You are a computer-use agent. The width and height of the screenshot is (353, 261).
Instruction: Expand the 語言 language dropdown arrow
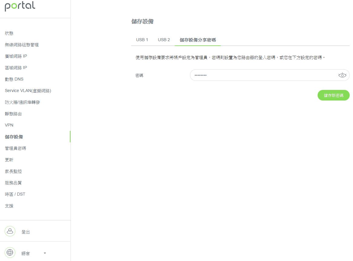click(x=45, y=253)
